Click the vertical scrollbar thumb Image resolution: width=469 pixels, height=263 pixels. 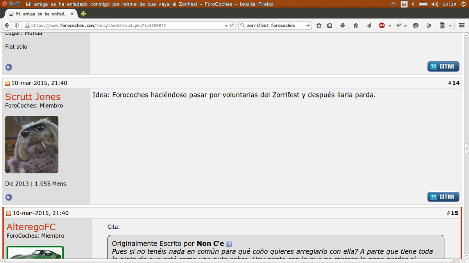pos(466,149)
